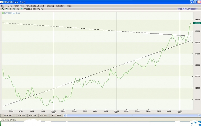Minimize the EUR/USD chart window
This screenshot has width=201, height=126.
click(x=192, y=2)
